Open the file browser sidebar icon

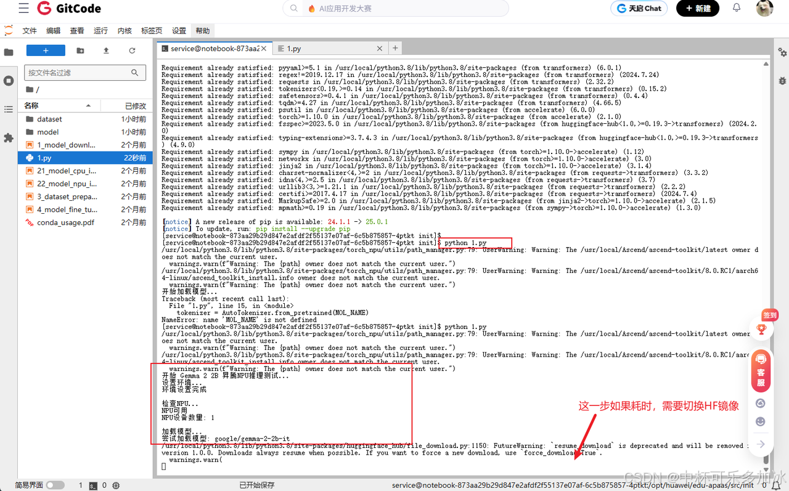[9, 52]
